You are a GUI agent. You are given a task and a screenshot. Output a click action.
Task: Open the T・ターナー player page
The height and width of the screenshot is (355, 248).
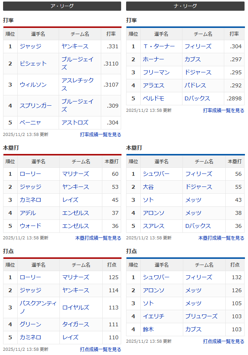(159, 46)
